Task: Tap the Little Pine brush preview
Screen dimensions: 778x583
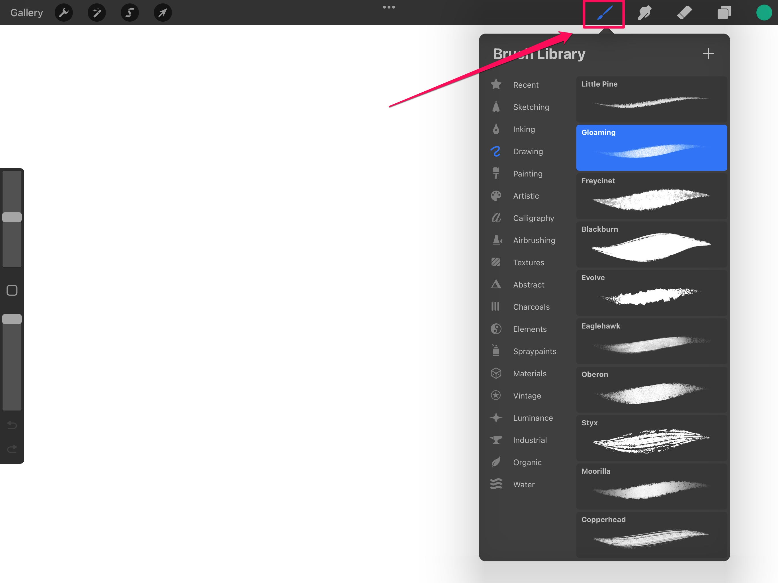Action: [651, 97]
